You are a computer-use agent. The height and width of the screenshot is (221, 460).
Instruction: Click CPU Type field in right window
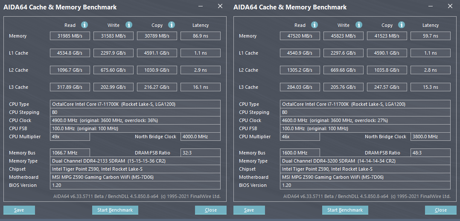click(x=365, y=104)
